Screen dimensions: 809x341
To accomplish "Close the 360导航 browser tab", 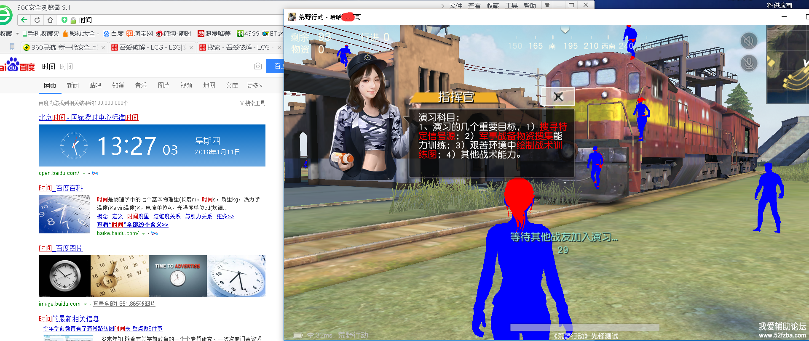I will (x=103, y=48).
